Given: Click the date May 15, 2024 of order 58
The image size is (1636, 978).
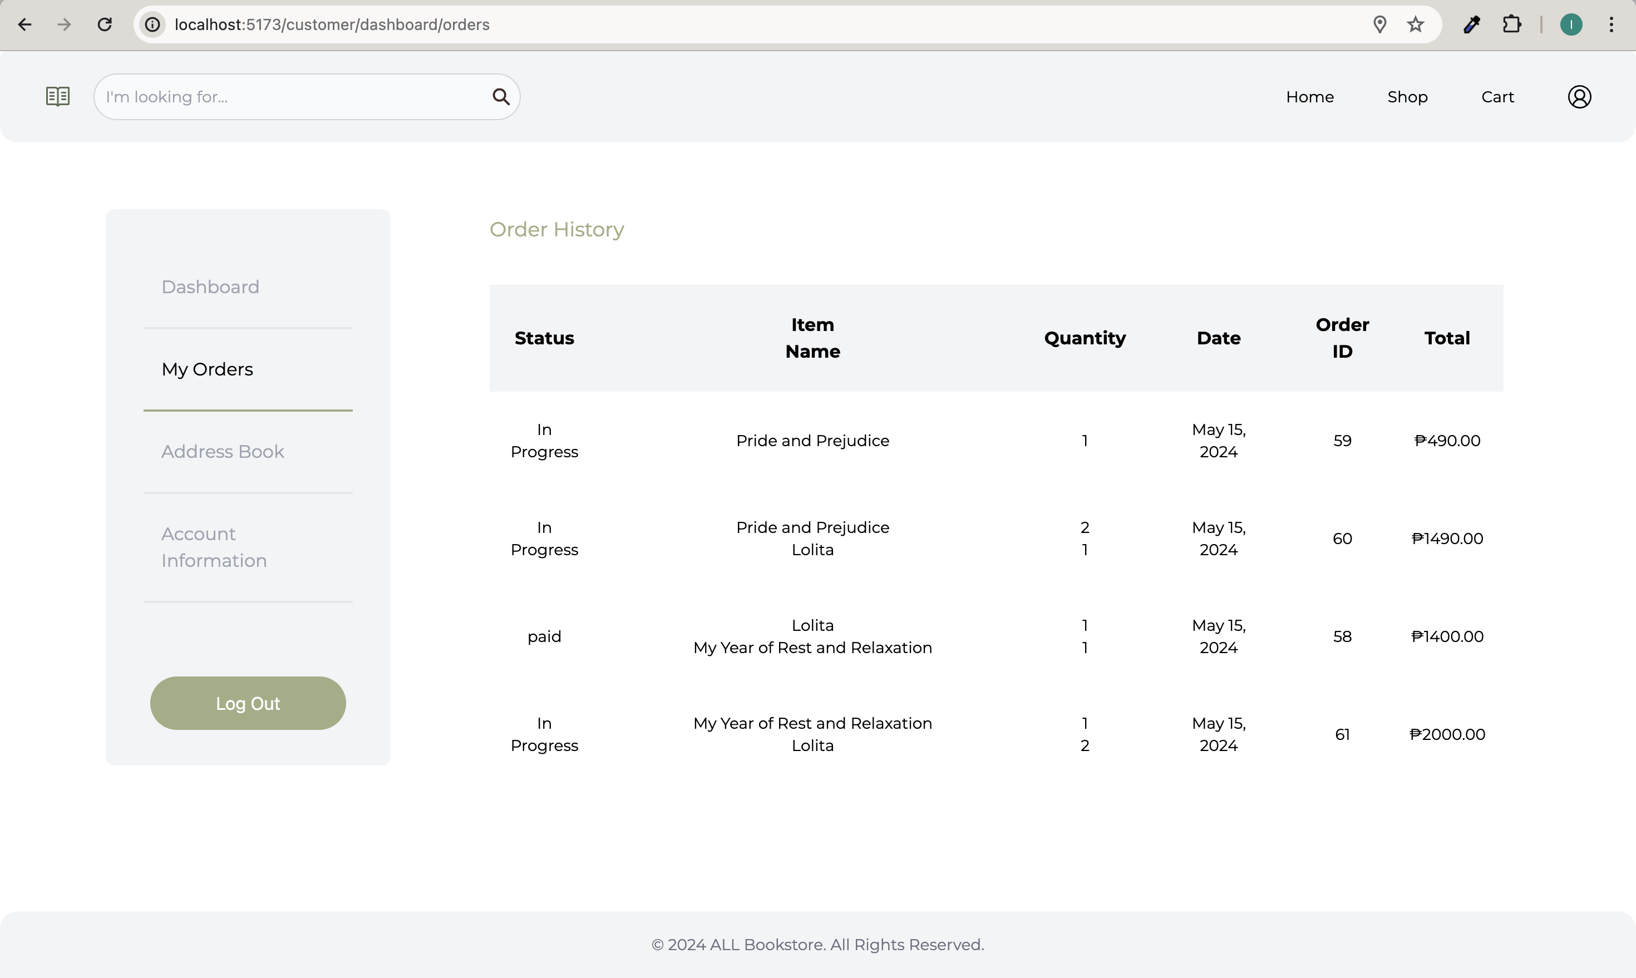Looking at the screenshot, I should (1219, 636).
